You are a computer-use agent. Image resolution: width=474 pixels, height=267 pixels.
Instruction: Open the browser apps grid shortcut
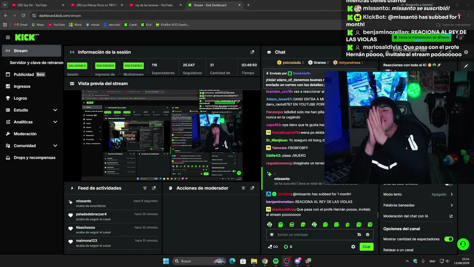tap(5, 25)
